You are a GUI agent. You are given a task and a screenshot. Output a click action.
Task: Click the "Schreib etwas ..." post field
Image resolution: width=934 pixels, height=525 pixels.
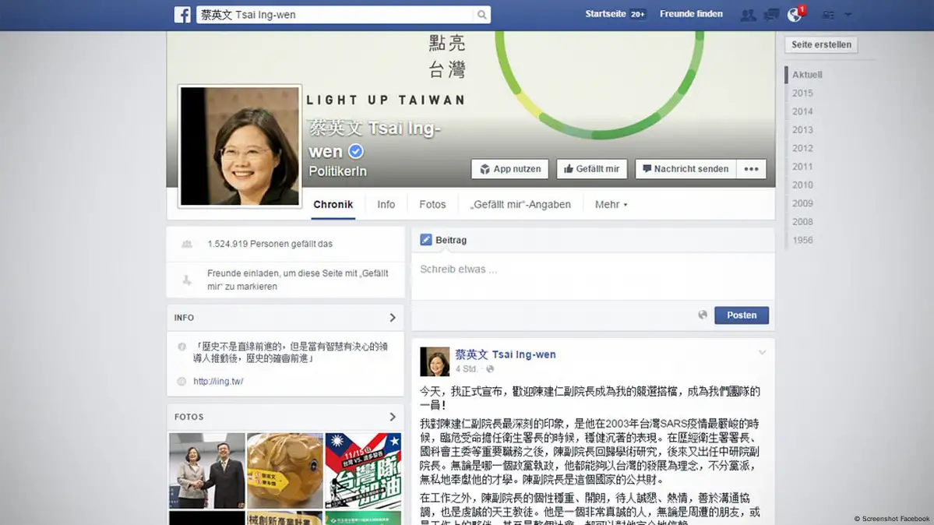[592, 270]
